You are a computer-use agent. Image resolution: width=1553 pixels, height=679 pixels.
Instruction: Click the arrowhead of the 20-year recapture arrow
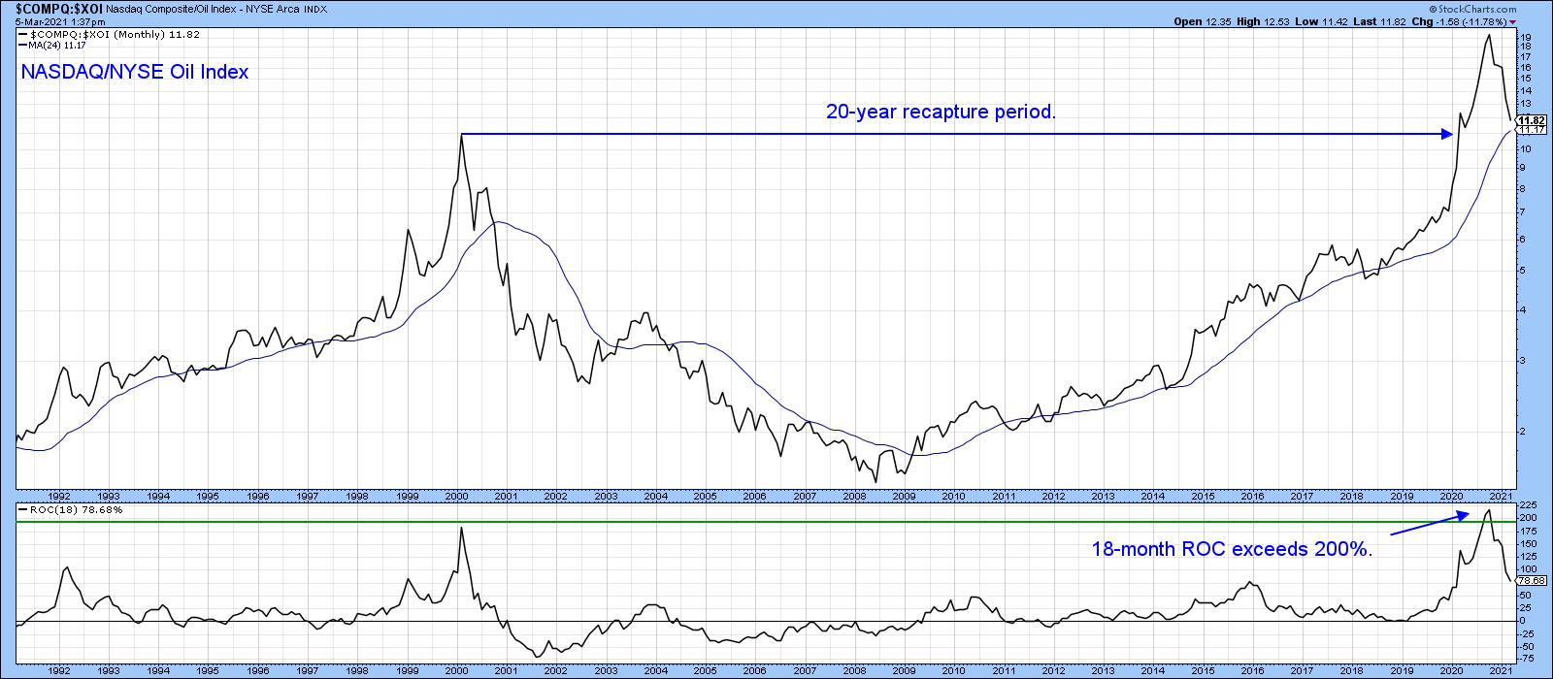click(1446, 134)
